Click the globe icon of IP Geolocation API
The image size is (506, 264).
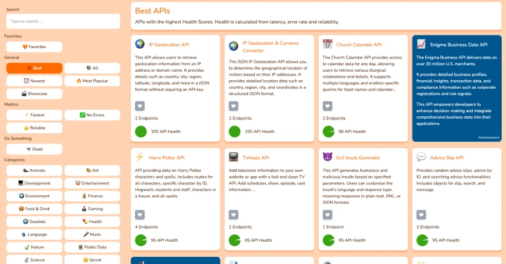coord(140,44)
